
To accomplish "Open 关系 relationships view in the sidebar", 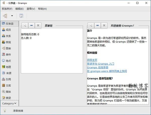I will coord(9,36).
